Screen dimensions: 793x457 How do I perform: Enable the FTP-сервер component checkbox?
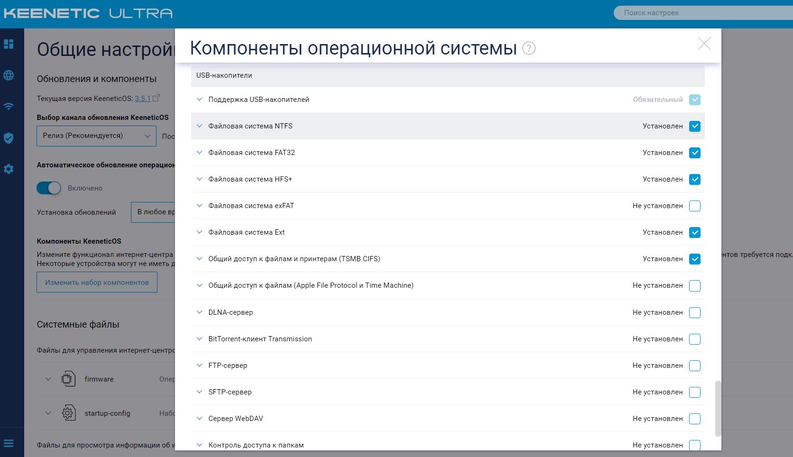(x=695, y=366)
